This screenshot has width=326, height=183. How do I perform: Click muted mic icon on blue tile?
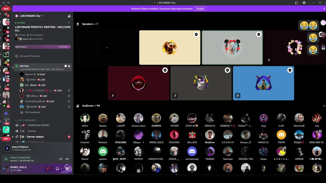pos(237,96)
